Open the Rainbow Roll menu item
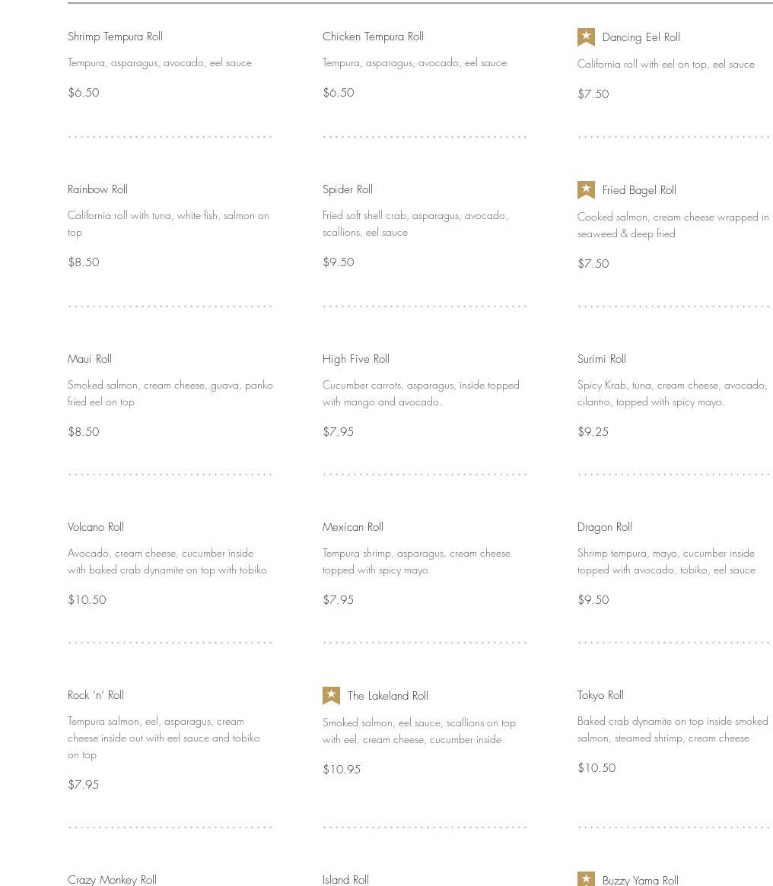Screen dimensions: 773x886 pyautogui.click(x=97, y=189)
